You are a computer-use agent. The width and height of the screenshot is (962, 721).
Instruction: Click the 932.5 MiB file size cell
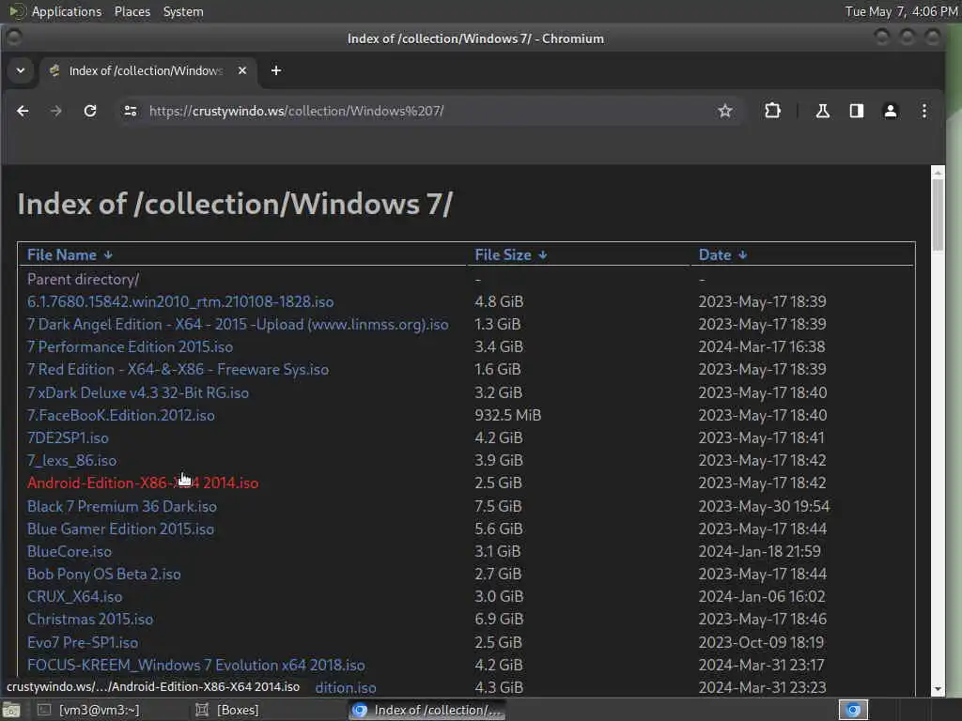(x=508, y=416)
